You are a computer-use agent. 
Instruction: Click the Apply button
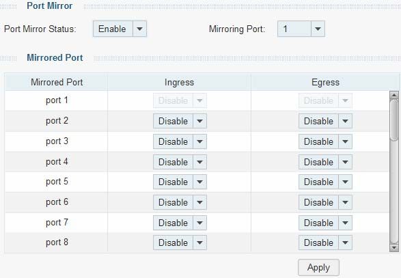(318, 268)
